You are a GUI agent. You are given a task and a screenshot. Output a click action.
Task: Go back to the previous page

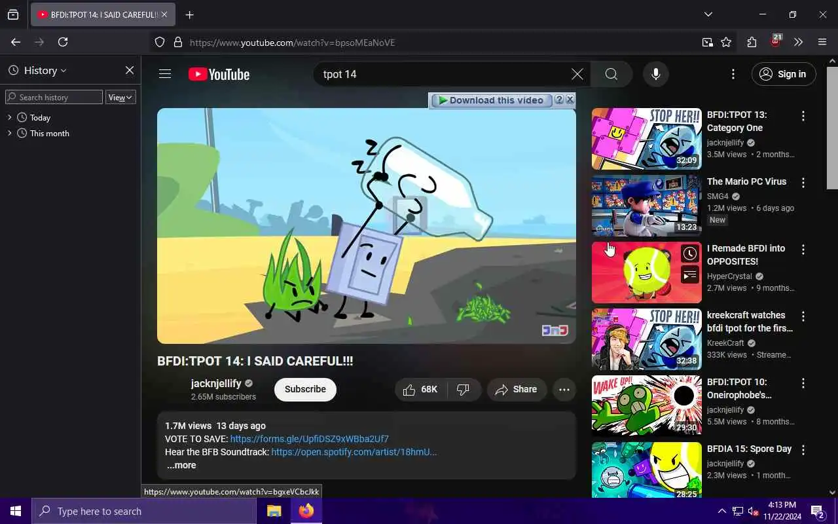pyautogui.click(x=16, y=42)
